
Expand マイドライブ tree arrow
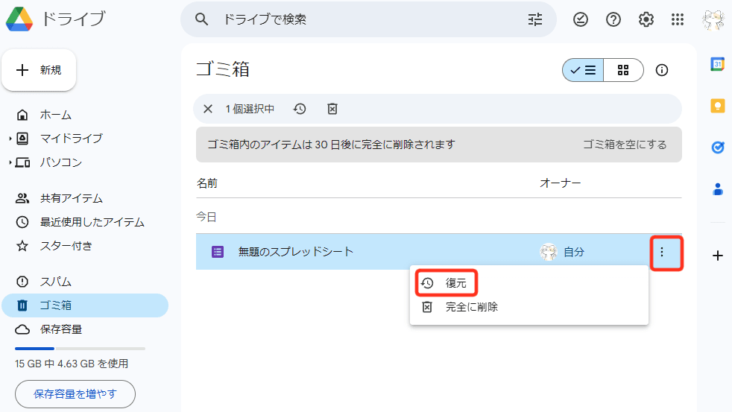pos(10,139)
